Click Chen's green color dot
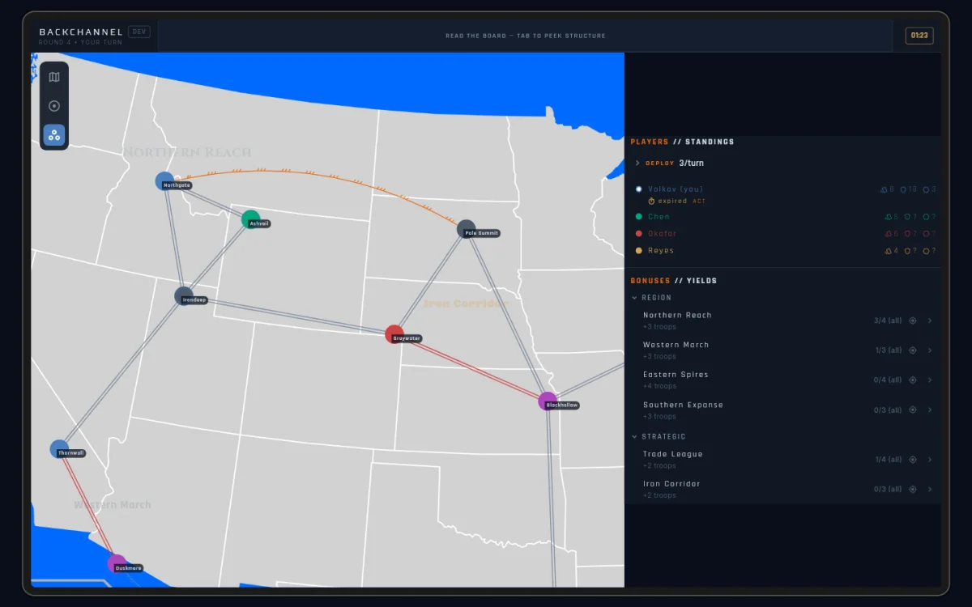The width and height of the screenshot is (972, 607). click(639, 217)
